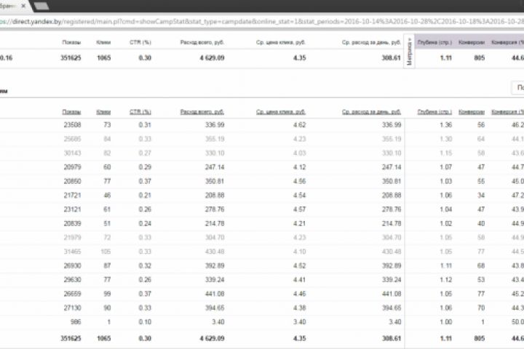This screenshot has width=524, height=349.
Task: Click conversions value 68
Action: (x=481, y=265)
